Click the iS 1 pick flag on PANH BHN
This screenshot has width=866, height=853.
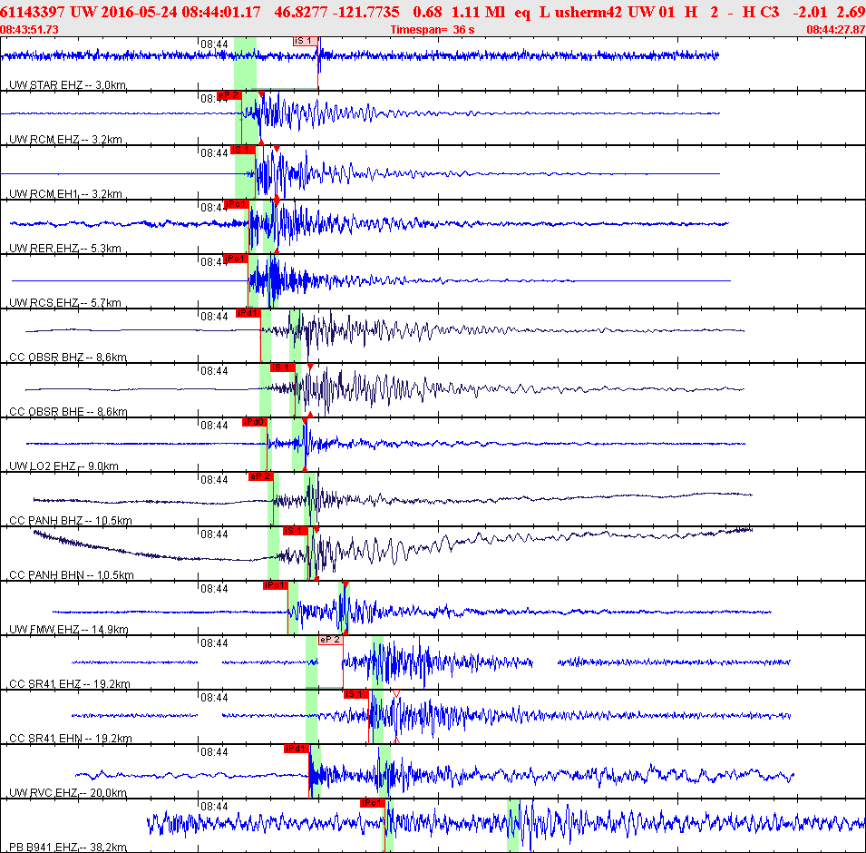[296, 531]
